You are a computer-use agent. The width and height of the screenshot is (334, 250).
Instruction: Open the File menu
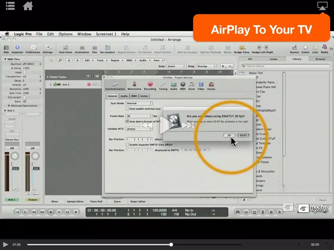pos(39,34)
